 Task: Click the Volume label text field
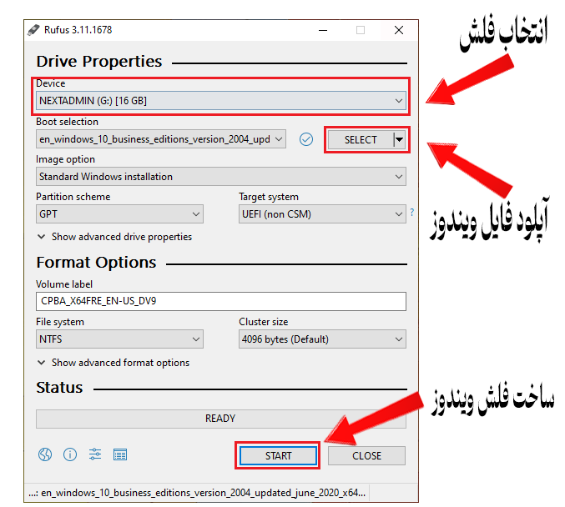[221, 301]
